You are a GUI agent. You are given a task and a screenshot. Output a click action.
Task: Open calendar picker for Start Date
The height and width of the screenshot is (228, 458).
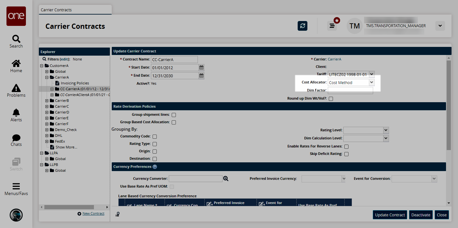click(x=201, y=68)
